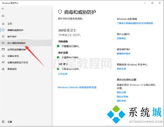Click the green check next to 当前威胁 status
The image size is (164, 127).
click(58, 46)
